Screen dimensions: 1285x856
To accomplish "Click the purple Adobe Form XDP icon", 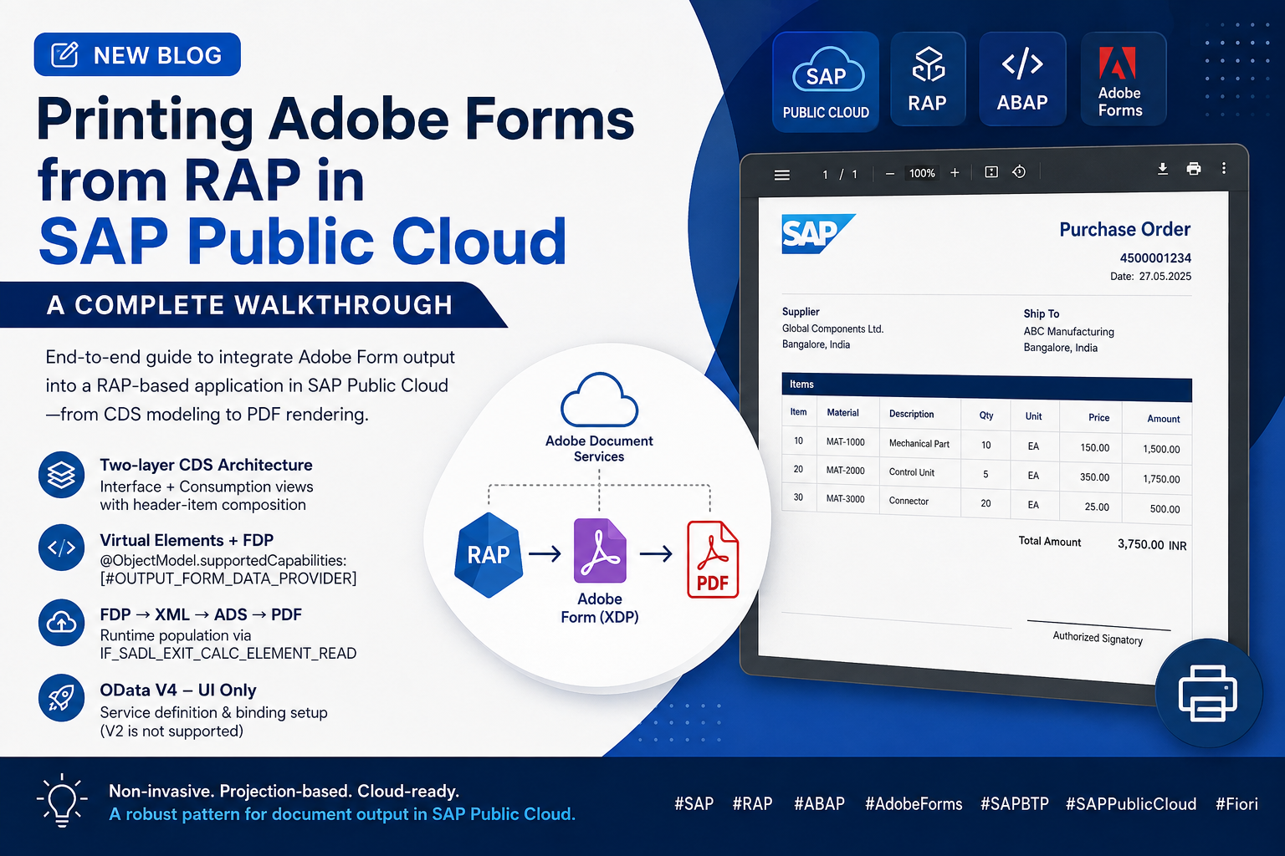I will point(600,551).
